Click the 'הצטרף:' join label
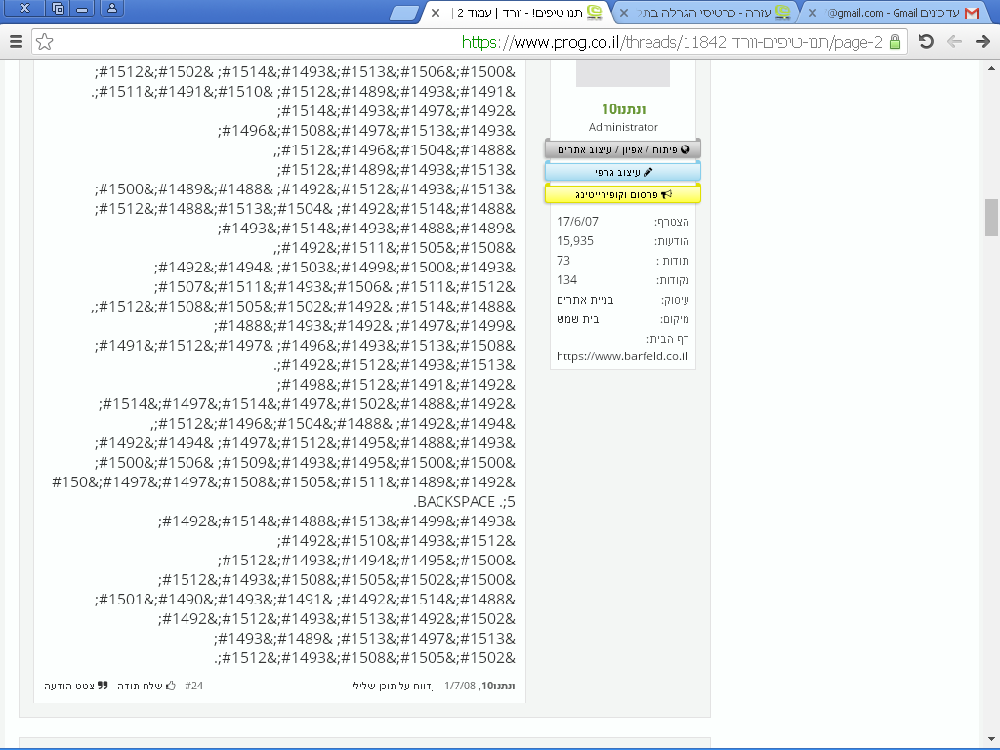The width and height of the screenshot is (1000, 750). [672, 222]
